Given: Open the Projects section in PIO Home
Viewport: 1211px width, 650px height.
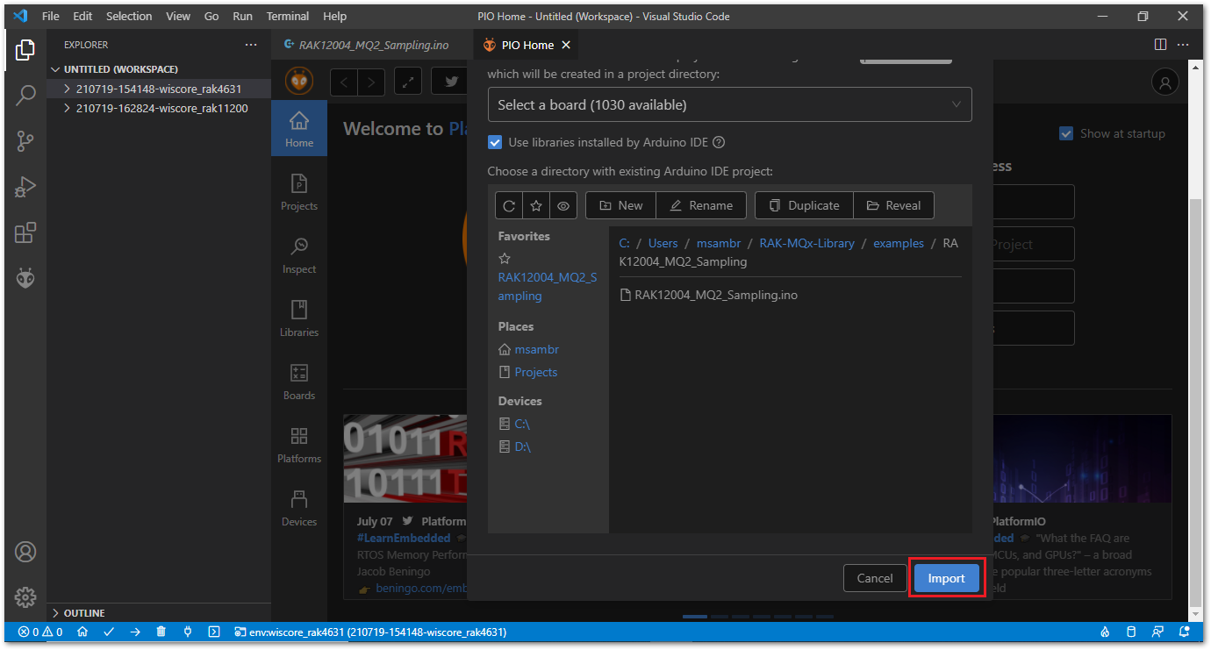Looking at the screenshot, I should tap(299, 191).
